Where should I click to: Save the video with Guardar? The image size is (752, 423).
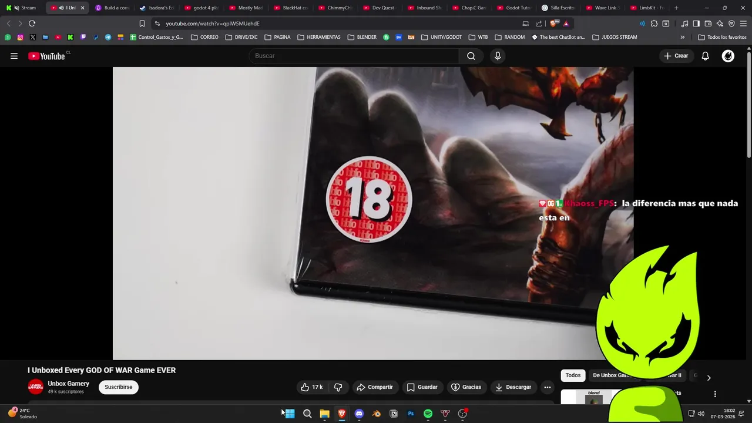coord(422,387)
